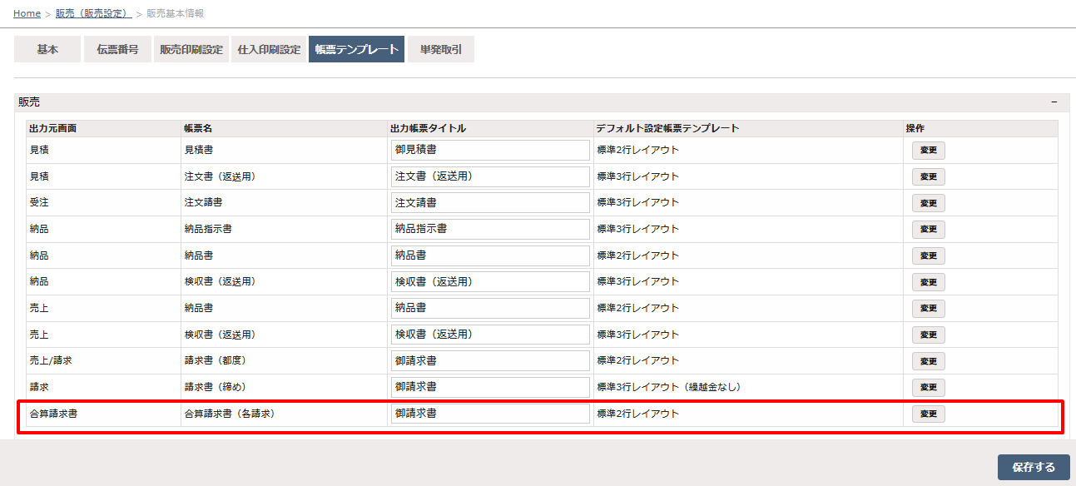The width and height of the screenshot is (1076, 486).
Task: Click the Home breadcrumb link
Action: (27, 13)
